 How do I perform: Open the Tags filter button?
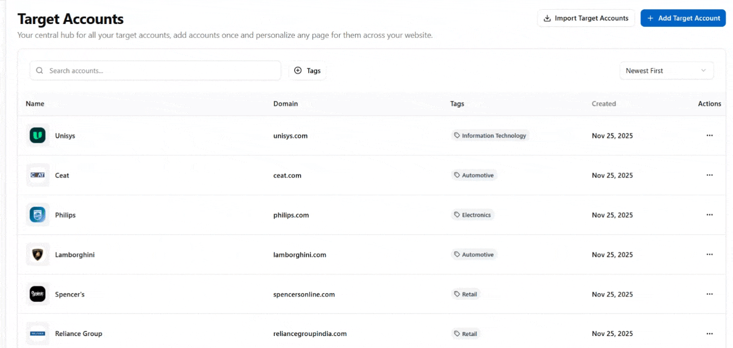[308, 70]
